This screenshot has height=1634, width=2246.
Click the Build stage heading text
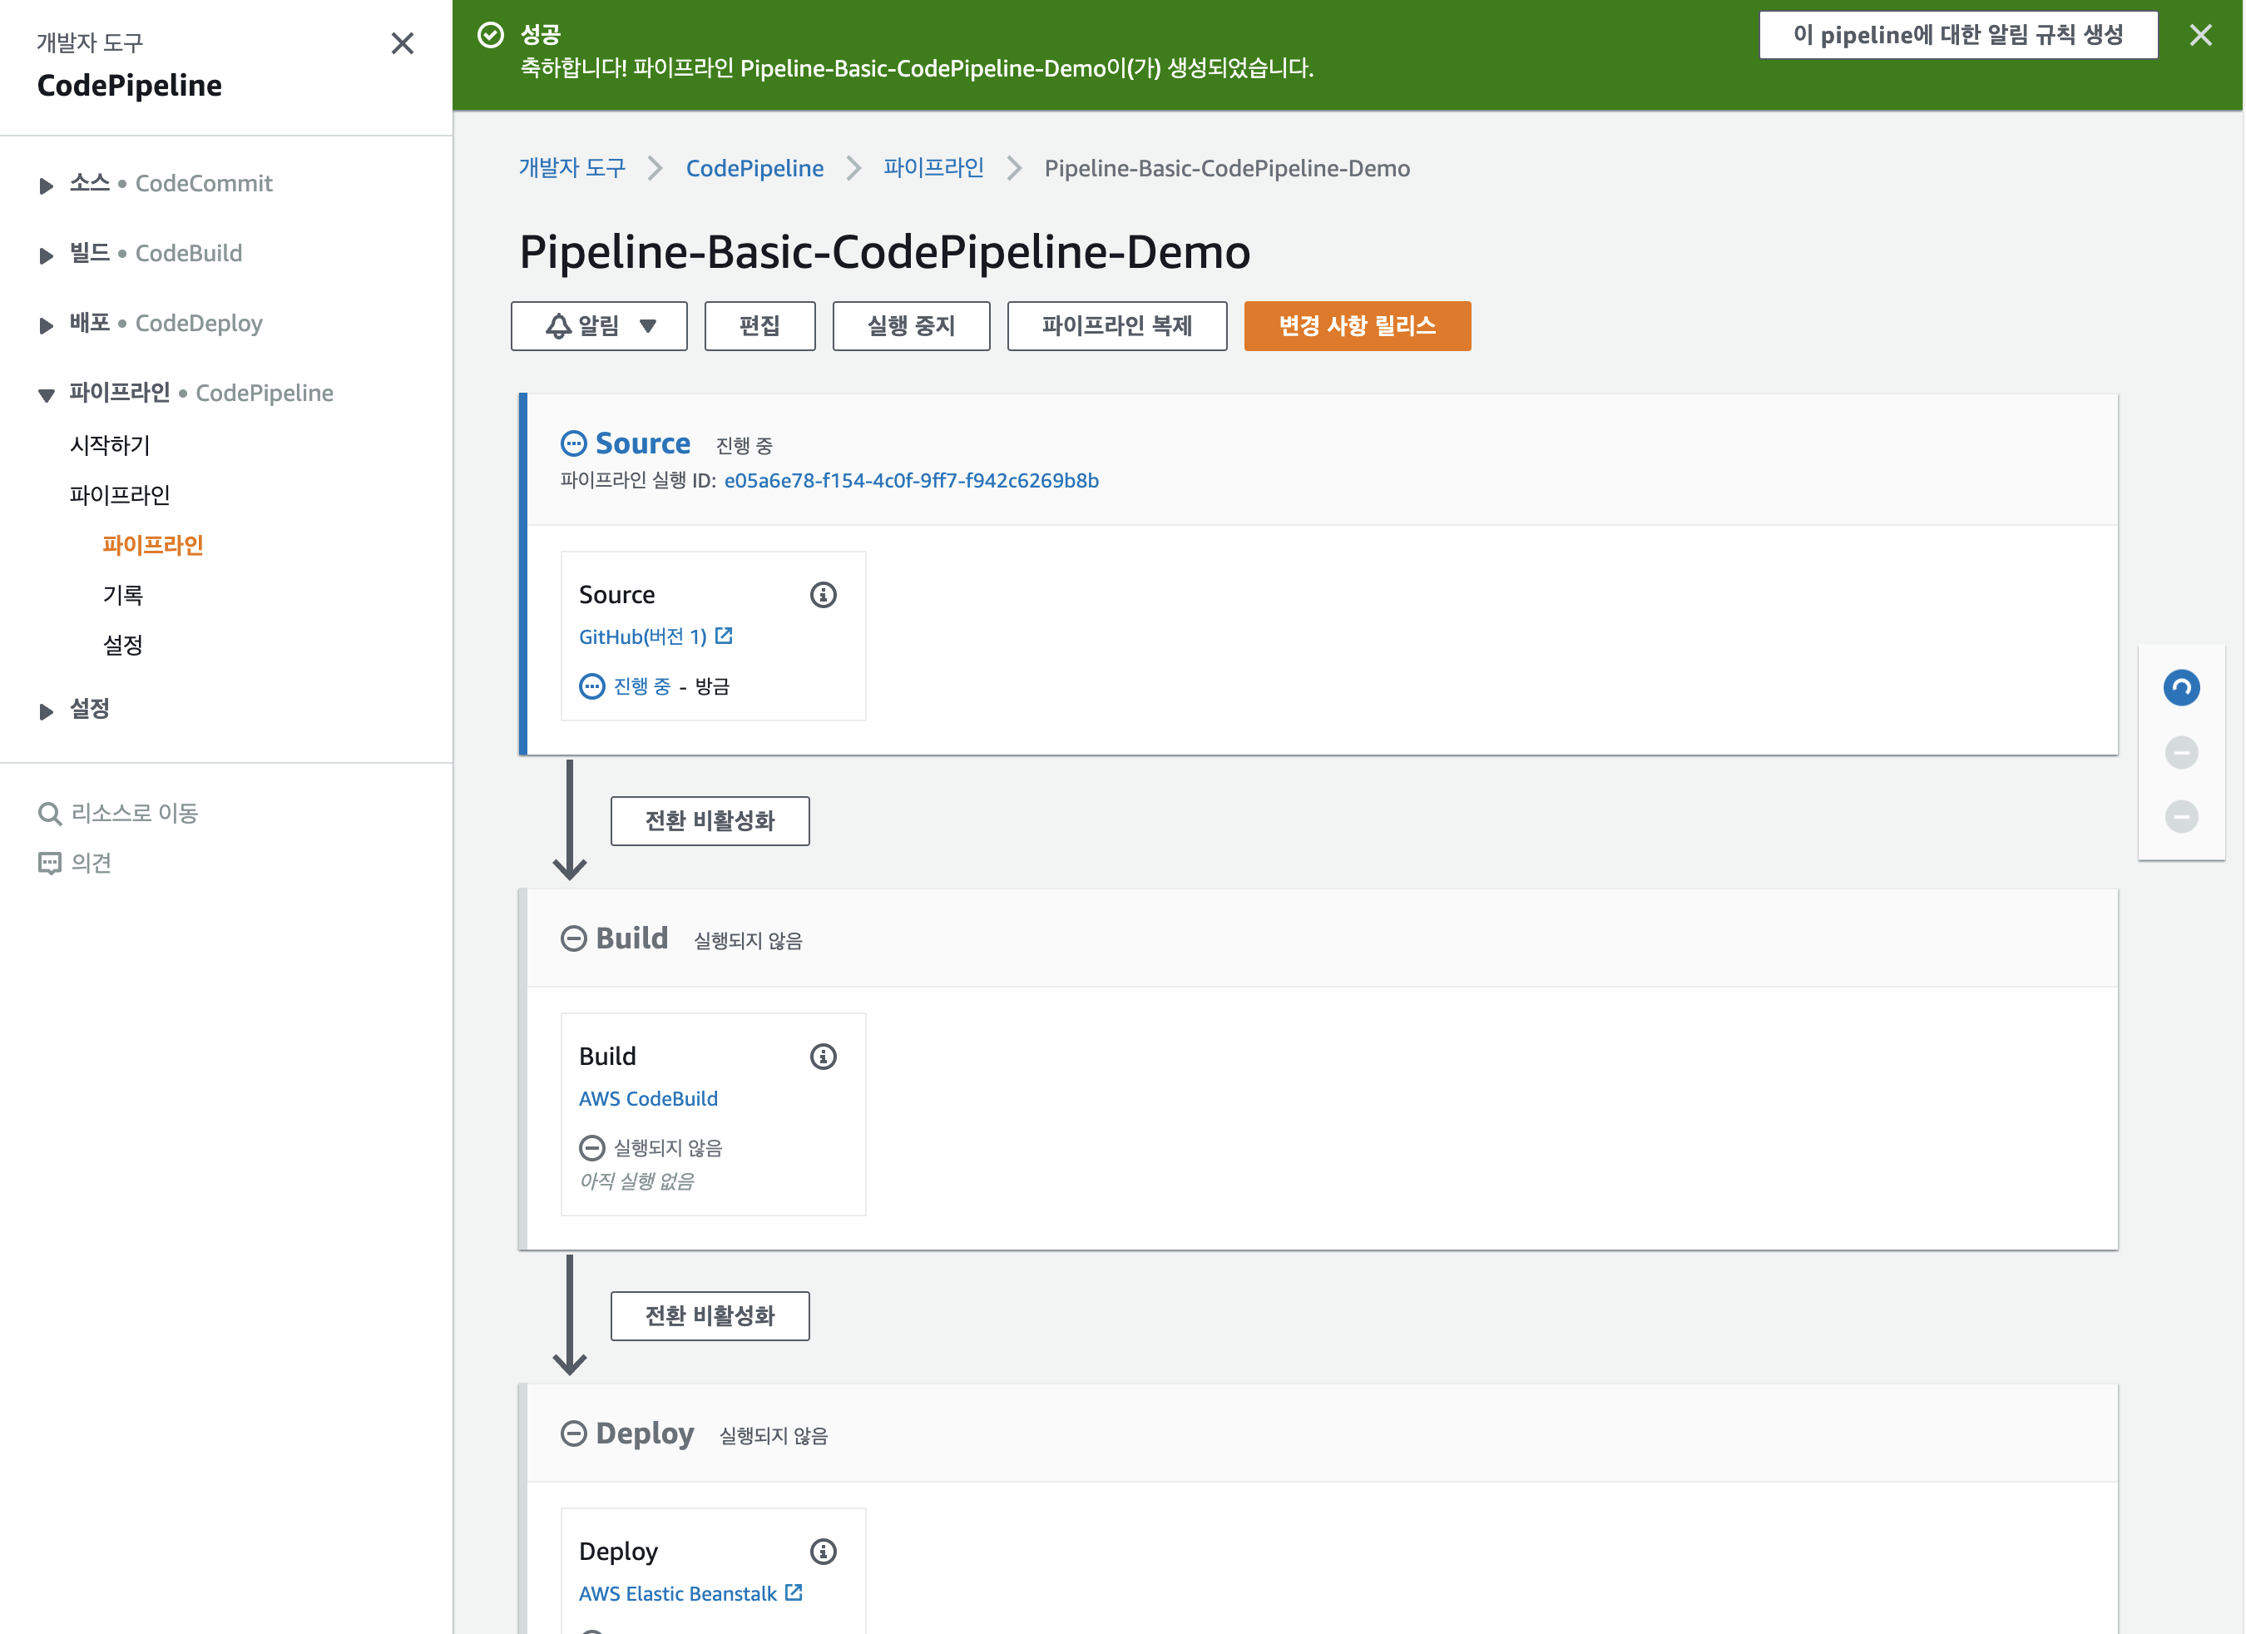point(632,938)
